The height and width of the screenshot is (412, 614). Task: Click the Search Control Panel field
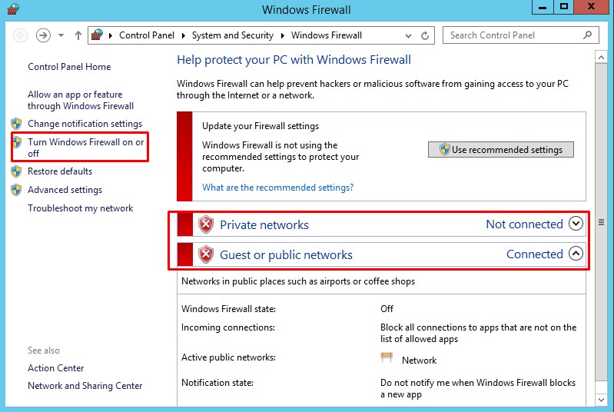(520, 35)
